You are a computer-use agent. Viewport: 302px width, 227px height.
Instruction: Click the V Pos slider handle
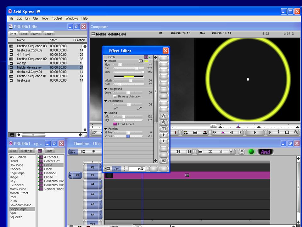(128, 136)
